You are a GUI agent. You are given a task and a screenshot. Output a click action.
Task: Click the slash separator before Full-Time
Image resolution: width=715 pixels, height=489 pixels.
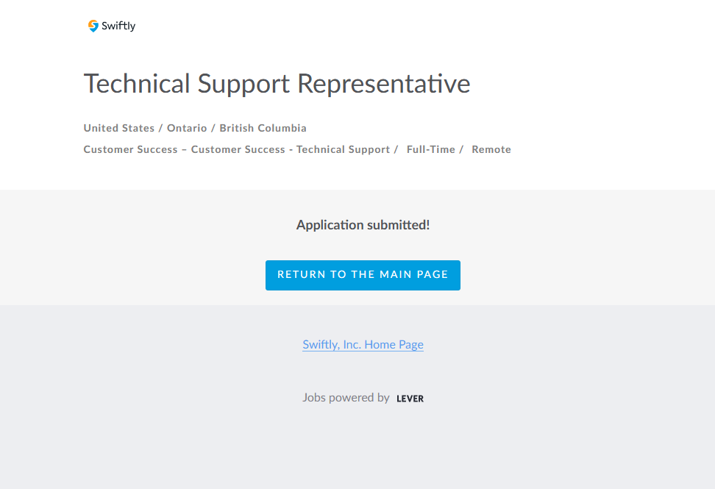pos(396,149)
